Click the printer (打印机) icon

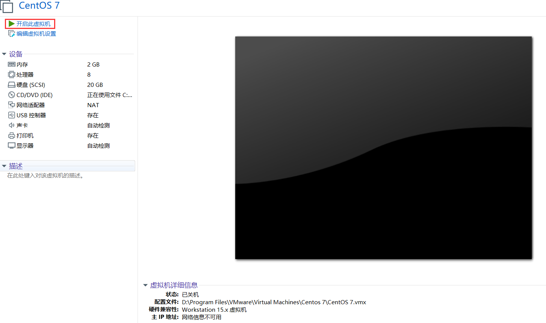12,136
